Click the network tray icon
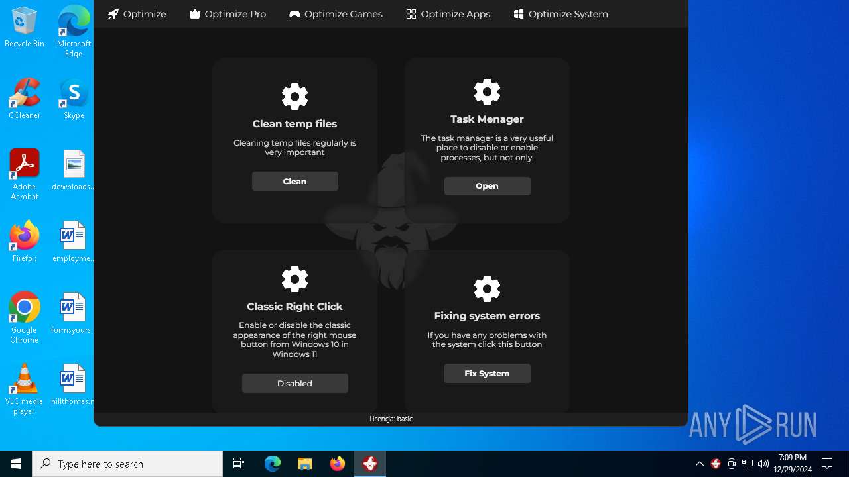Screen dimensions: 849x477 pos(748,464)
